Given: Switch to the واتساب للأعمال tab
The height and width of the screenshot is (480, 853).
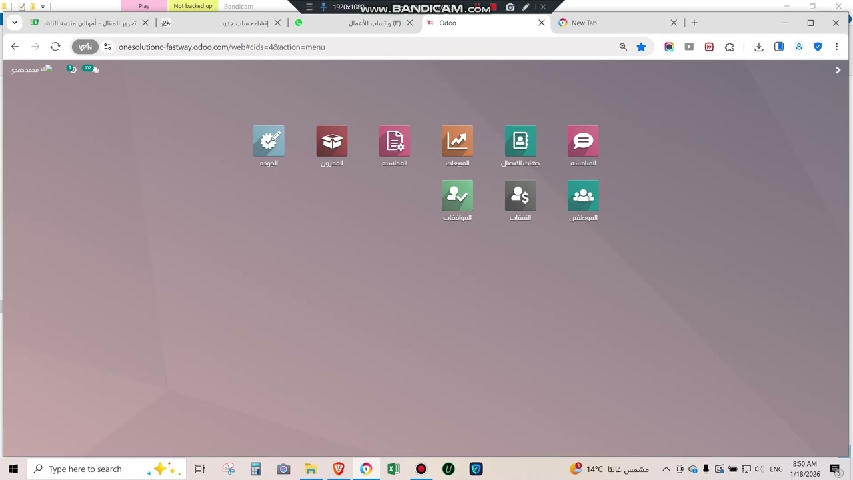Looking at the screenshot, I should [x=354, y=23].
